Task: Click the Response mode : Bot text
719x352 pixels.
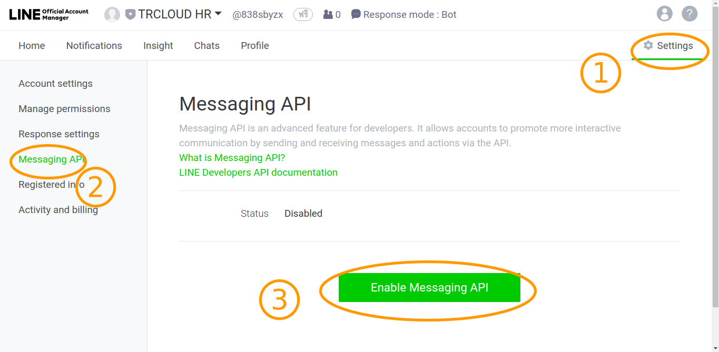Action: pos(410,15)
